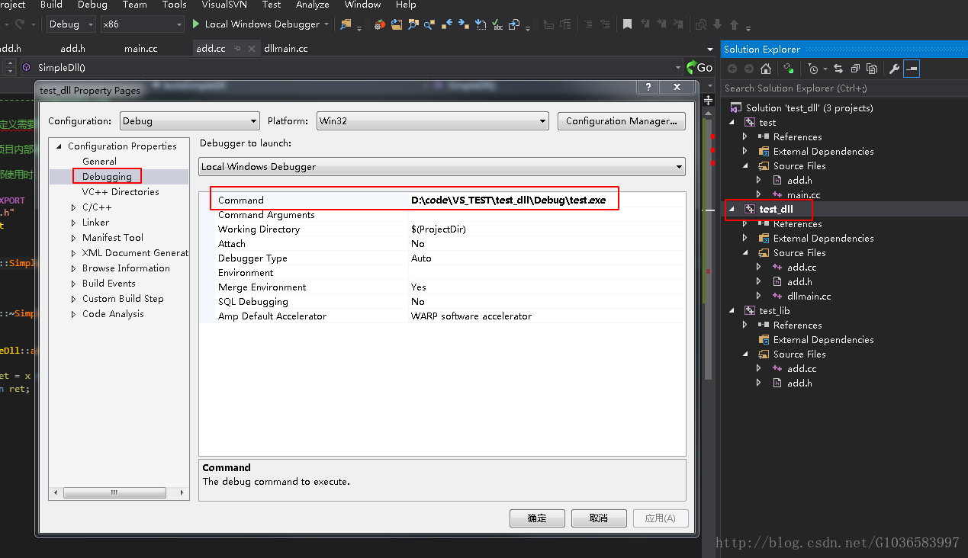Click the Sync with Active Document icon
Viewport: 968px width, 558px height.
838,69
